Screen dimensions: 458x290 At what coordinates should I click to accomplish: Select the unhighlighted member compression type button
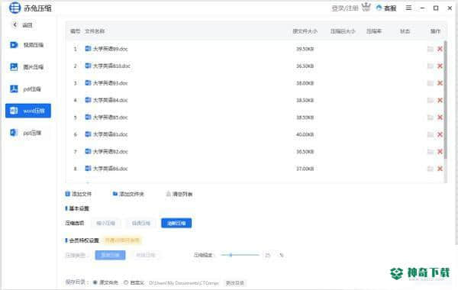(146, 255)
